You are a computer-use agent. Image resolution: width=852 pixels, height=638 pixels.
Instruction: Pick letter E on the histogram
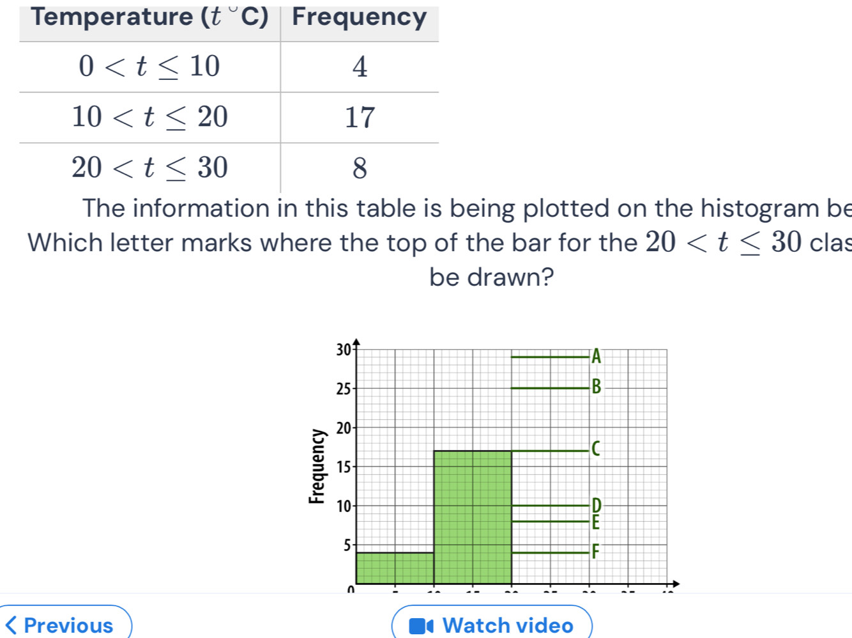(596, 522)
